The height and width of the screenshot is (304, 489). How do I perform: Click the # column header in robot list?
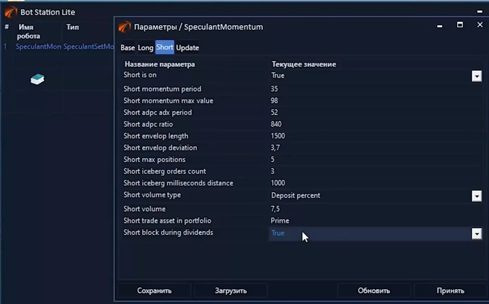7,27
